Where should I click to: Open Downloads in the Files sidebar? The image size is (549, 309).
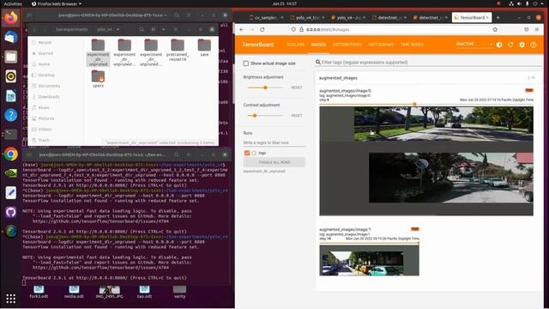click(x=49, y=97)
